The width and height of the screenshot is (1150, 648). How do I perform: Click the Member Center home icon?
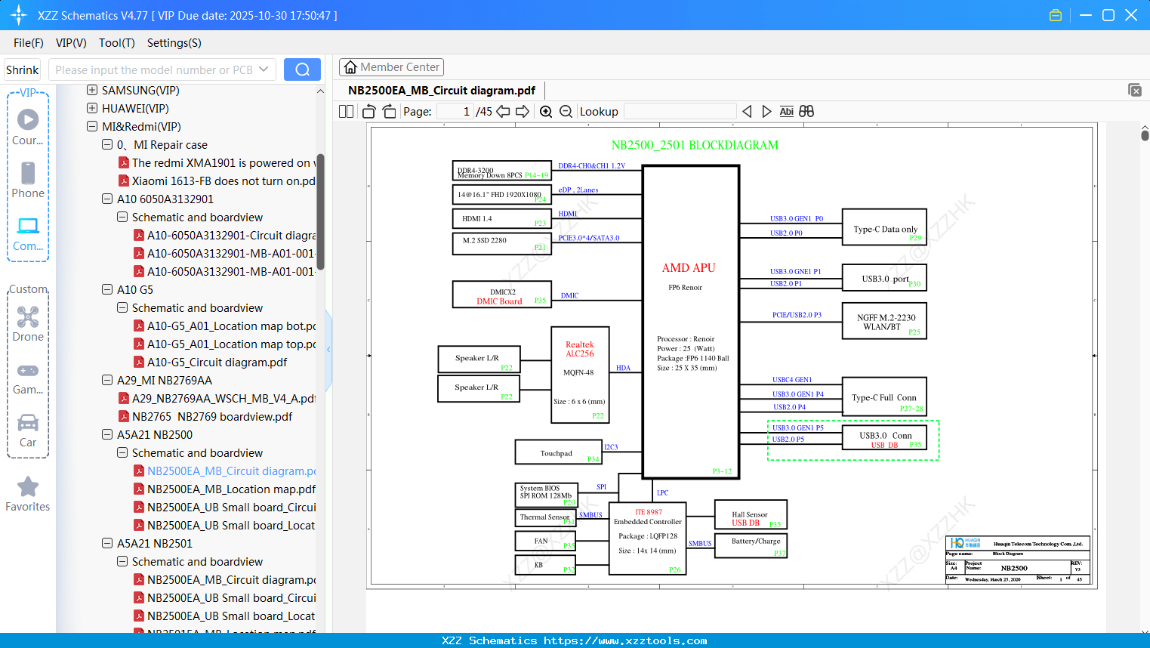click(x=350, y=67)
